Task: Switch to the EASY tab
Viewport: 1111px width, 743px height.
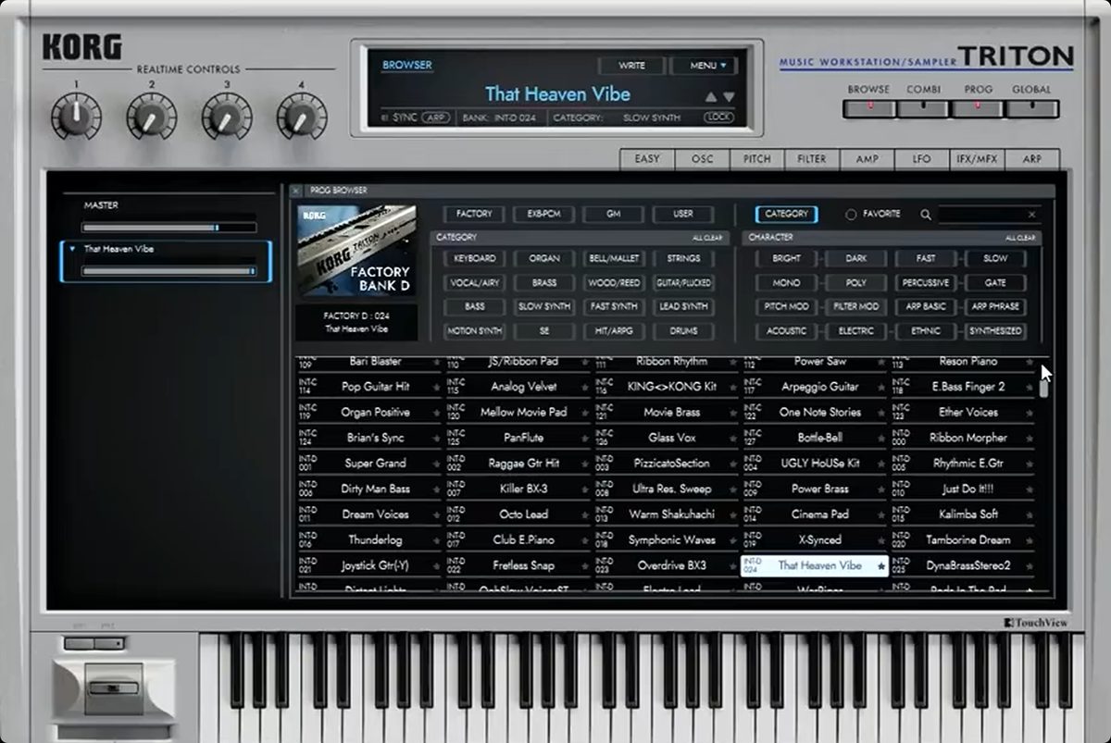Action: [x=647, y=159]
